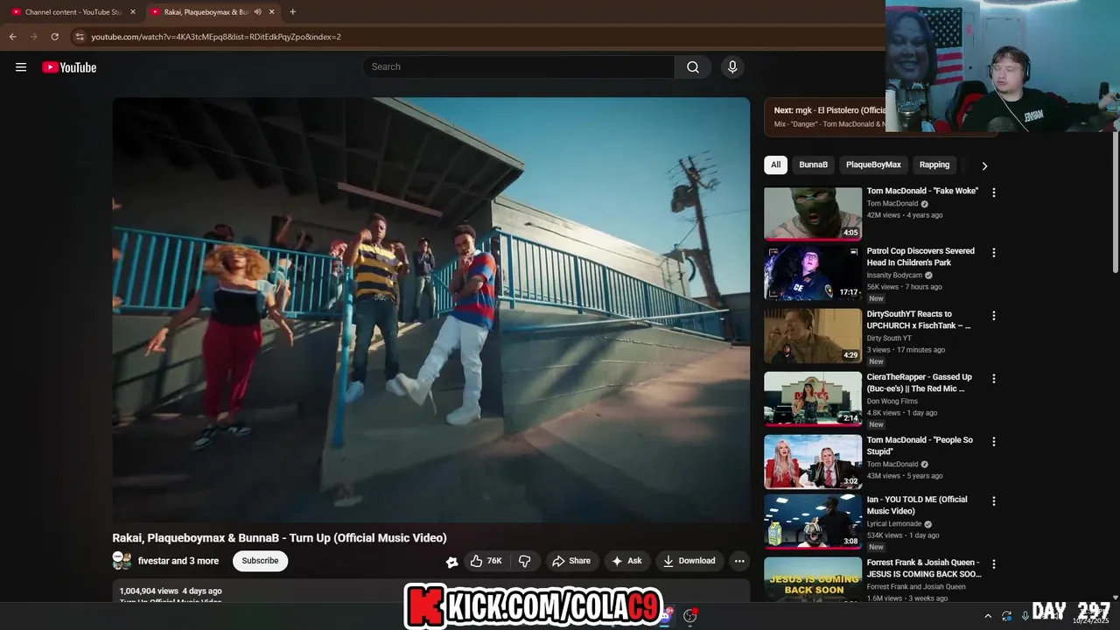Open Forrest Frank JESUS IS COMING title
The width and height of the screenshot is (1120, 630).
coord(924,568)
